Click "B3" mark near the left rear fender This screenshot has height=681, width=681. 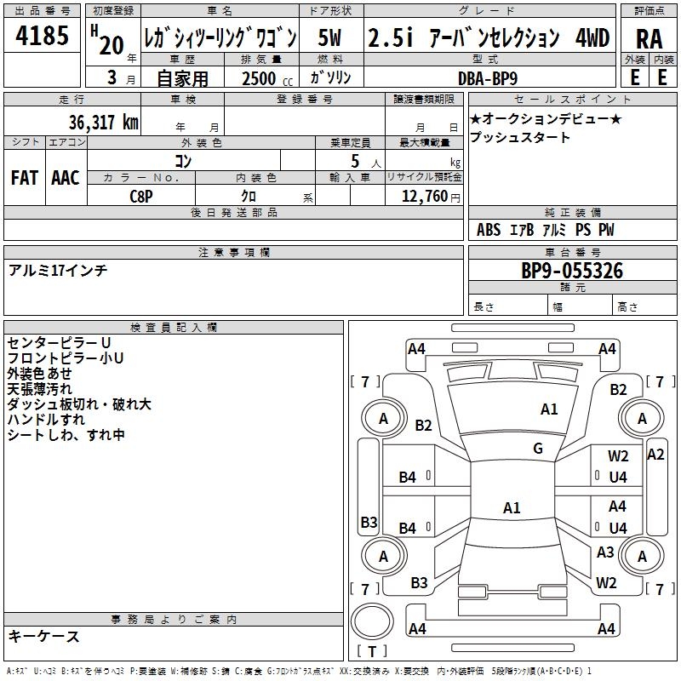[x=419, y=582]
